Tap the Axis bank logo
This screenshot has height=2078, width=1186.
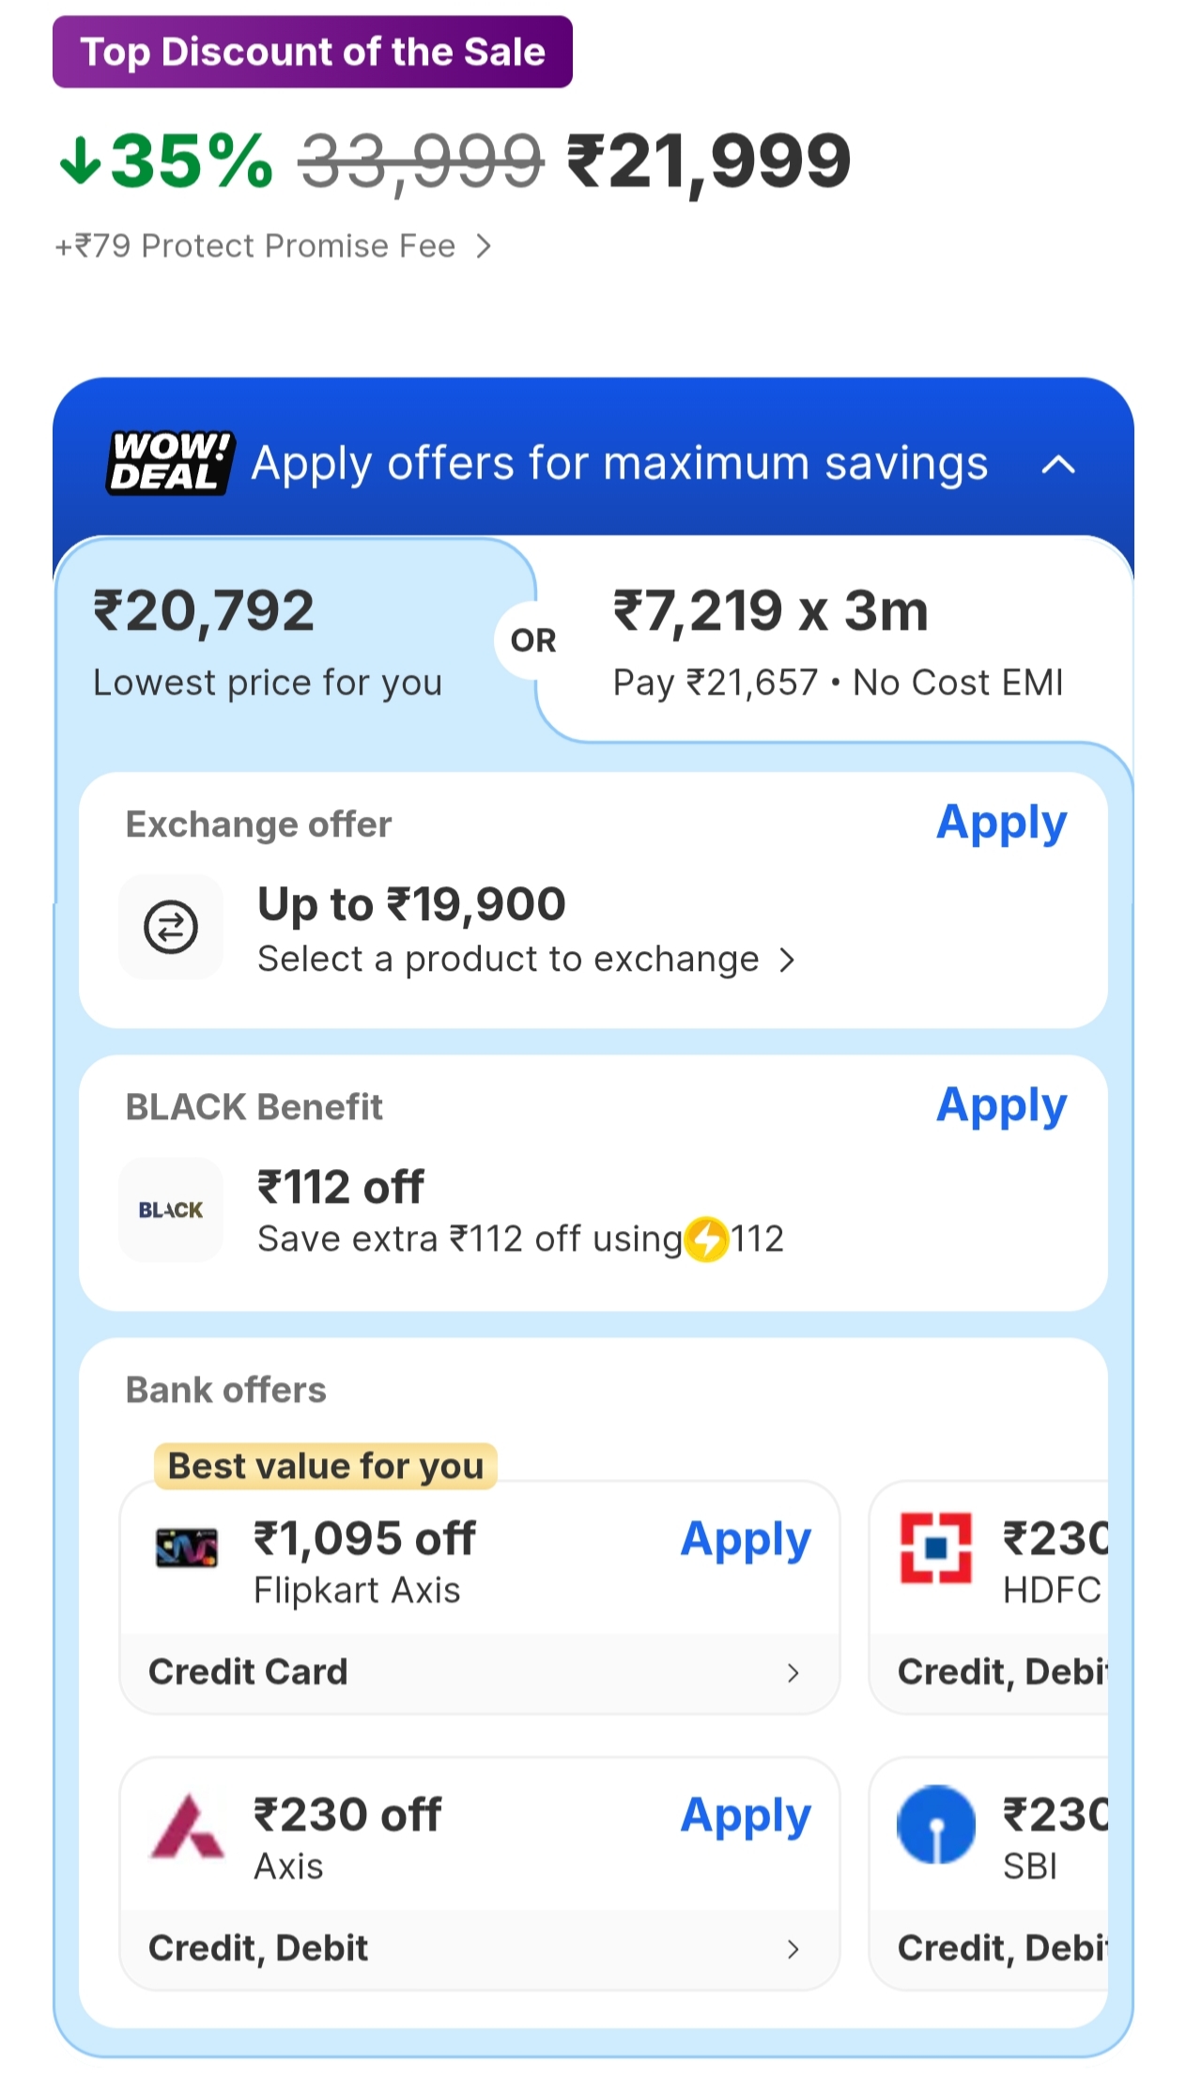pyautogui.click(x=187, y=1827)
